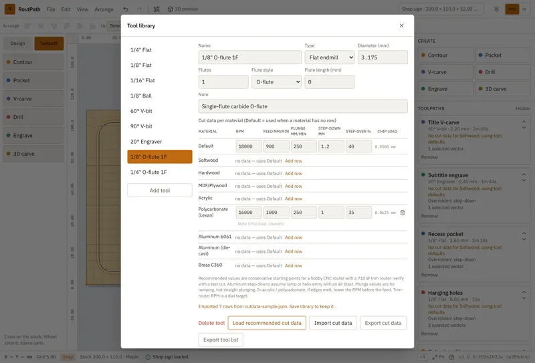Screen dimensions: 535x363
Task: Switch units to mm
Action: pos(512,9)
